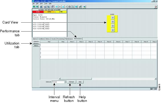Click the cyan globe toolbar icon
Image resolution: width=161 pixels, height=103 pixels.
click(x=76, y=7)
